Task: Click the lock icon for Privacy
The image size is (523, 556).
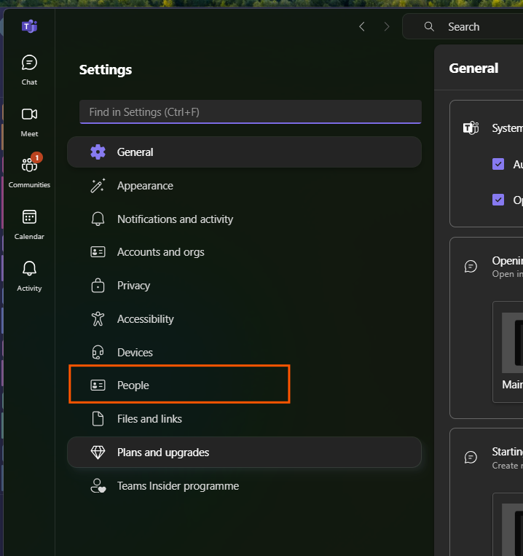Action: click(98, 286)
